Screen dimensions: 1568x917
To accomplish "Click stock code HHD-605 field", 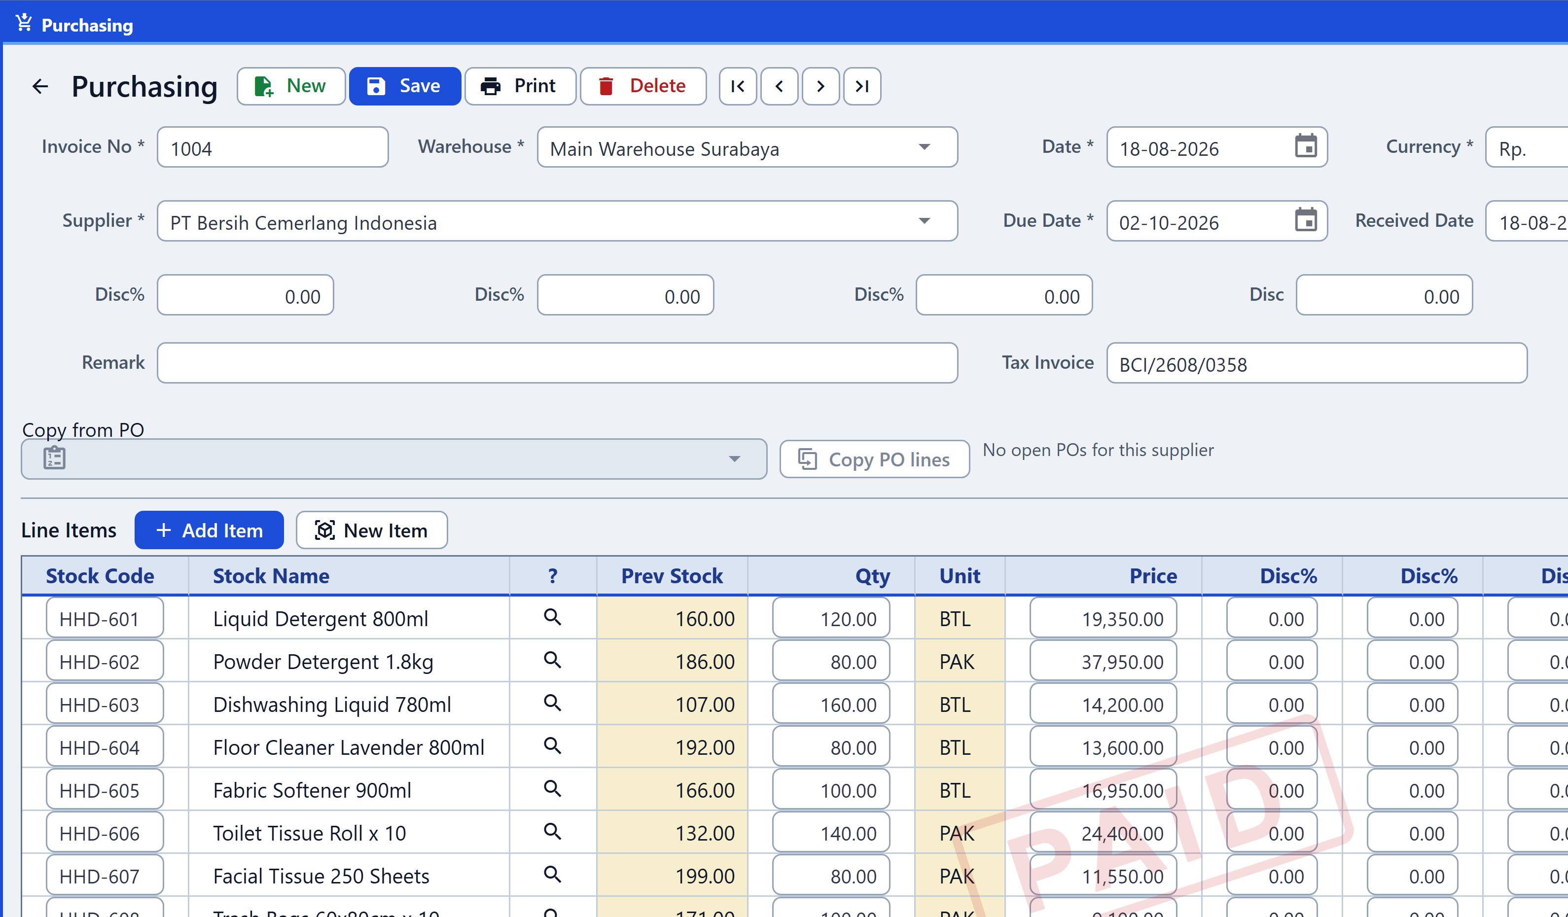I will 105,789.
